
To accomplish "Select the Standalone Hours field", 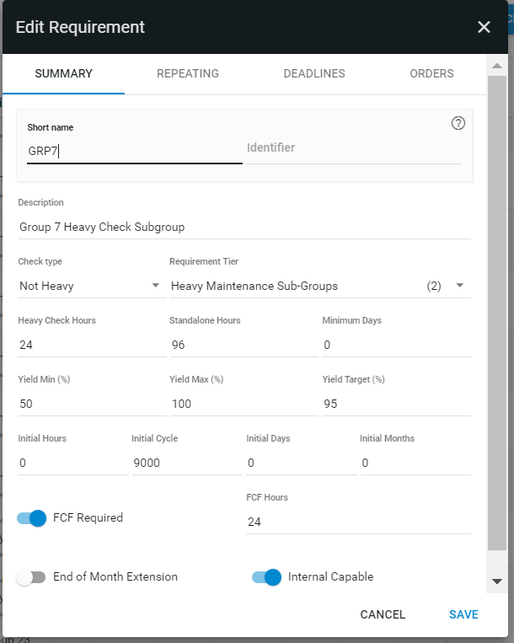I will 244,345.
